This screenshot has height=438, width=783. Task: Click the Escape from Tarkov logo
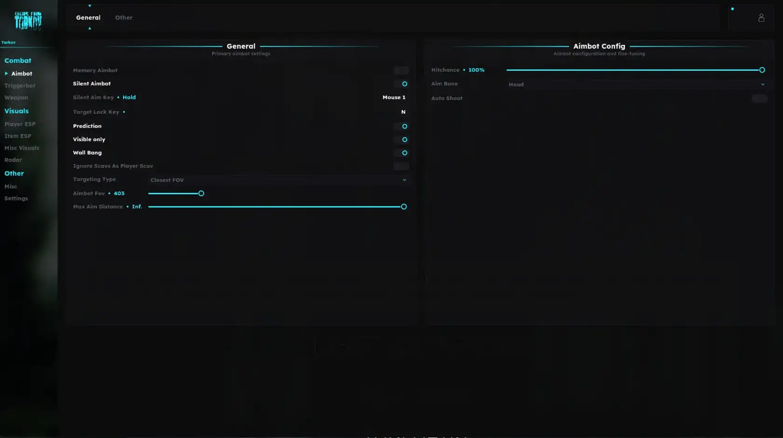point(28,21)
